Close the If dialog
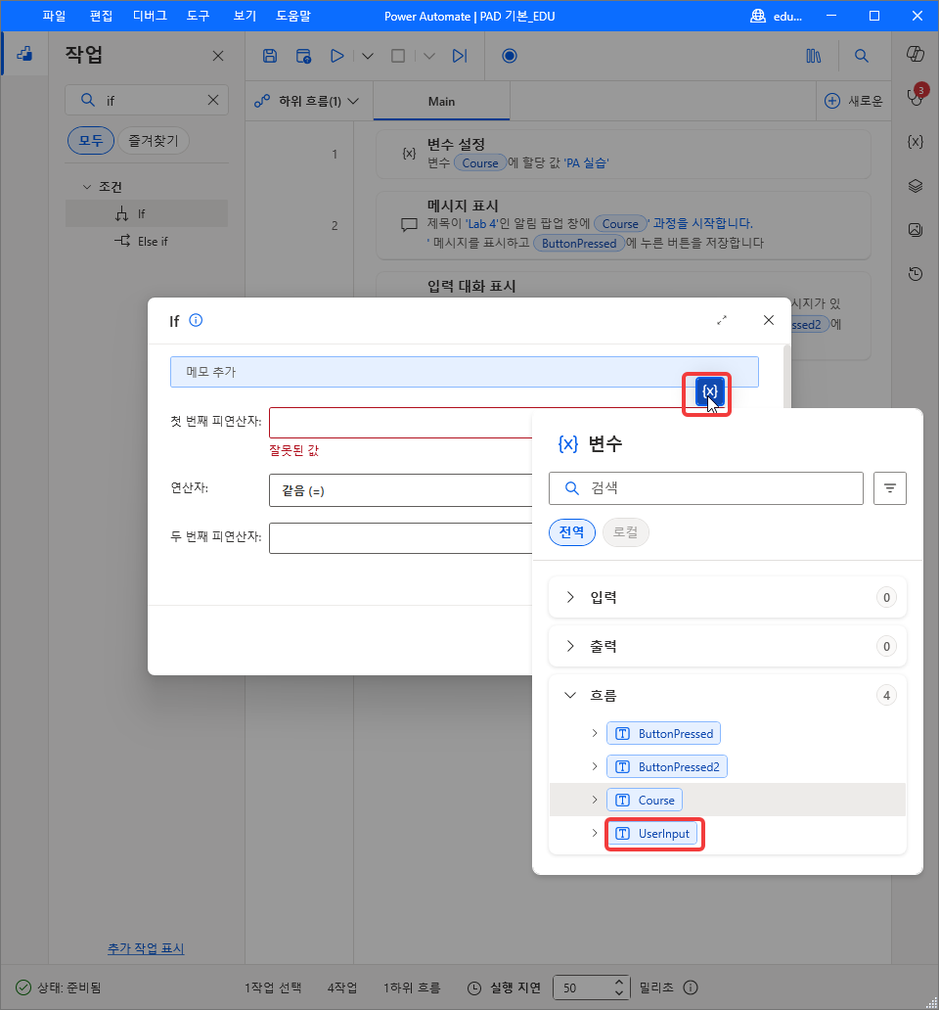Screen dimensions: 939x1010 point(769,320)
